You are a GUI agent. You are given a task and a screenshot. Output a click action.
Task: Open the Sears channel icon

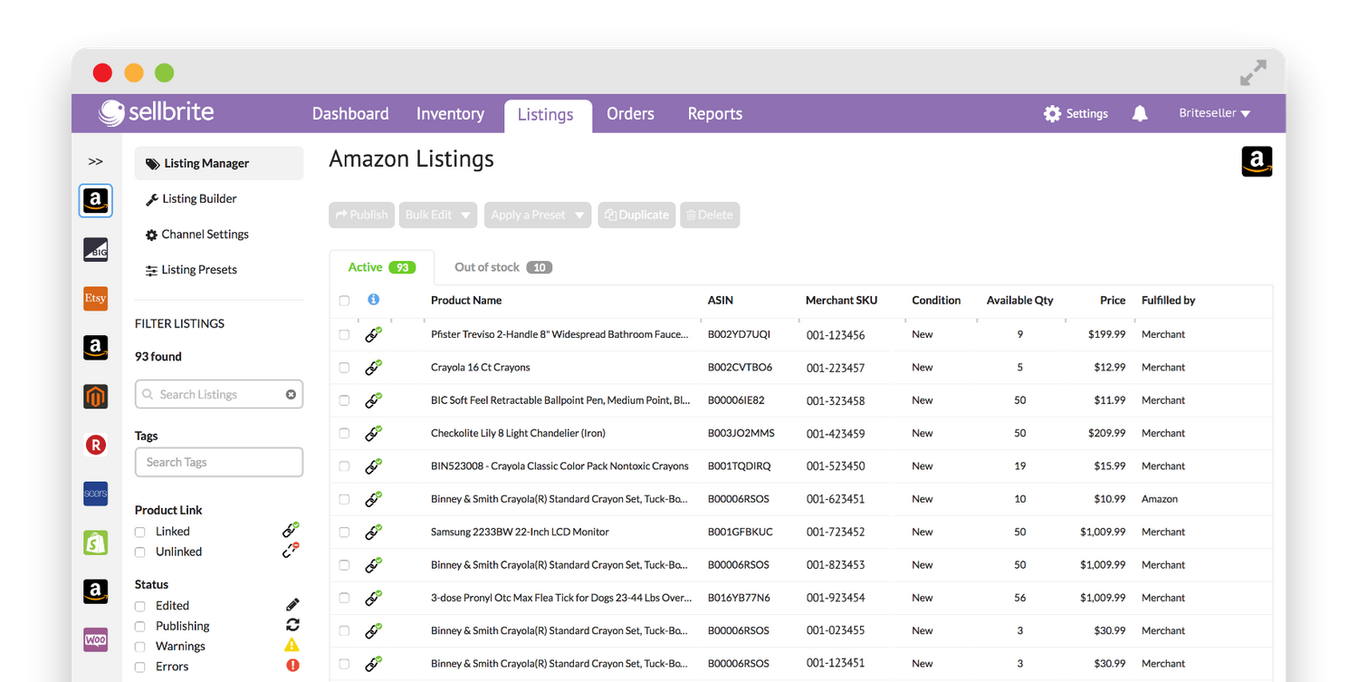click(96, 494)
